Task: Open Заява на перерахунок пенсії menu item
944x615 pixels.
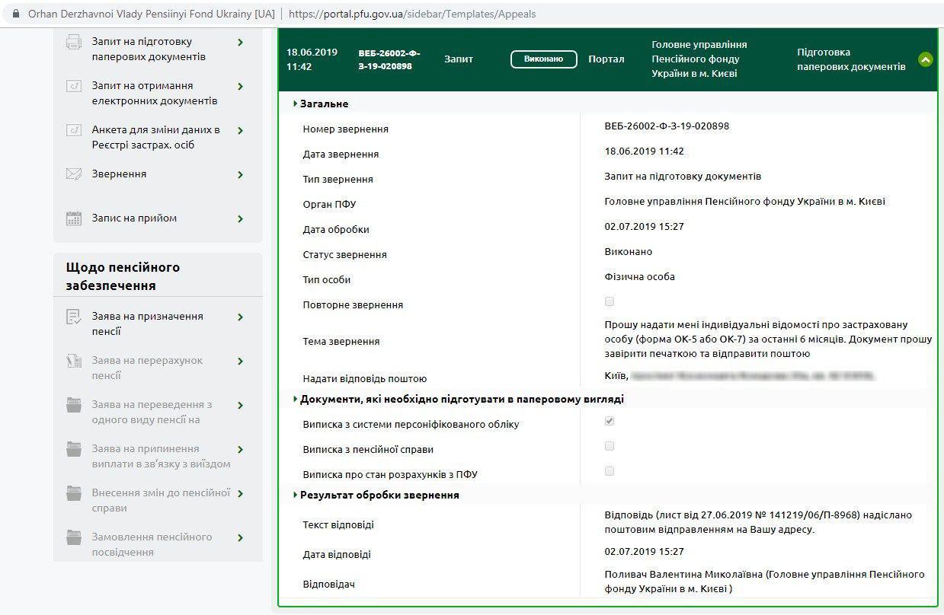Action: (x=148, y=368)
